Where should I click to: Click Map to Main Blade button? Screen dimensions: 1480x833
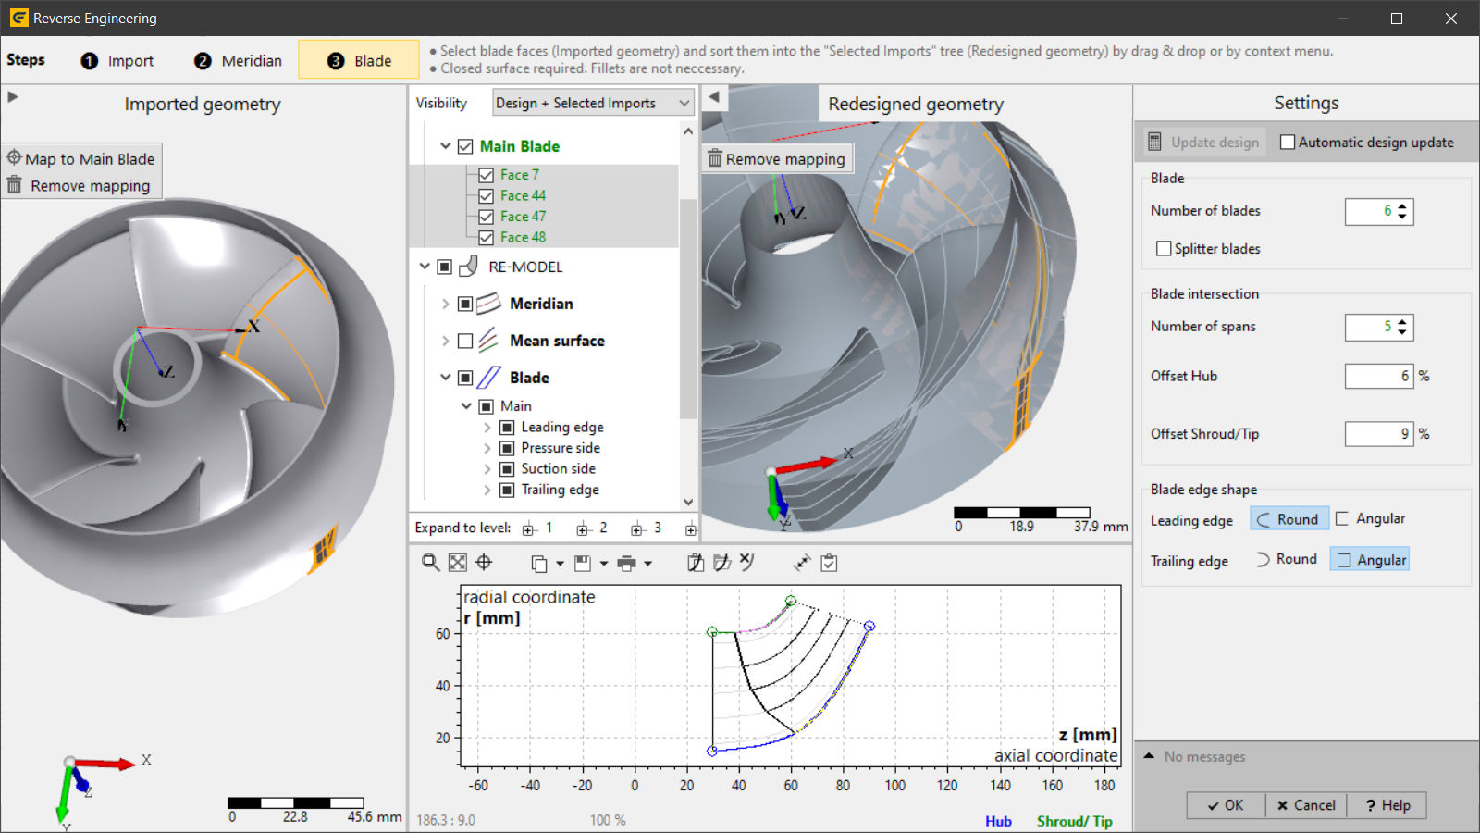81,159
